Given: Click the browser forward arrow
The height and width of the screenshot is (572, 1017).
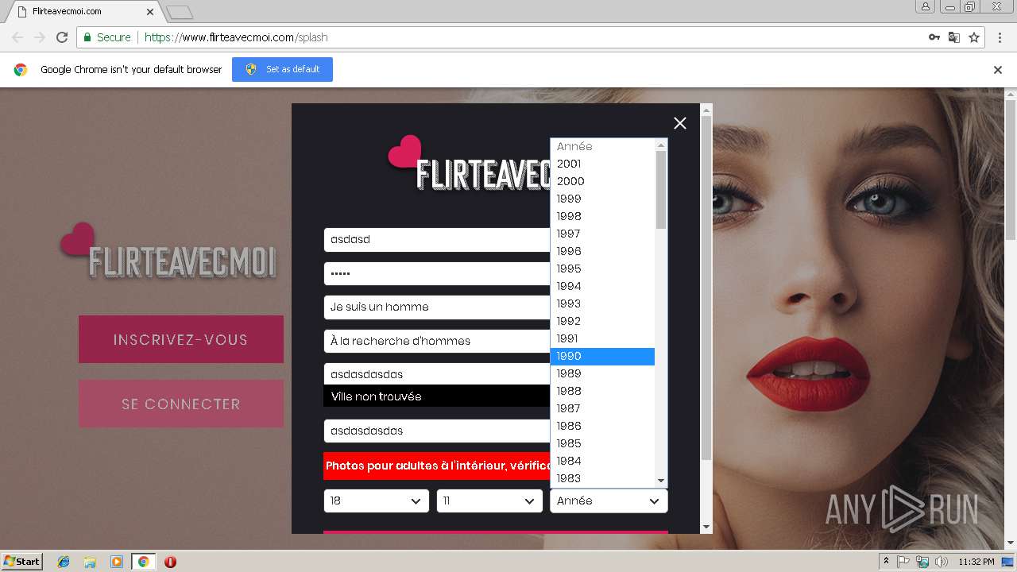Looking at the screenshot, I should pos(40,37).
